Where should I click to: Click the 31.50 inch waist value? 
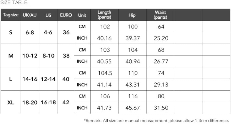(161, 108)
